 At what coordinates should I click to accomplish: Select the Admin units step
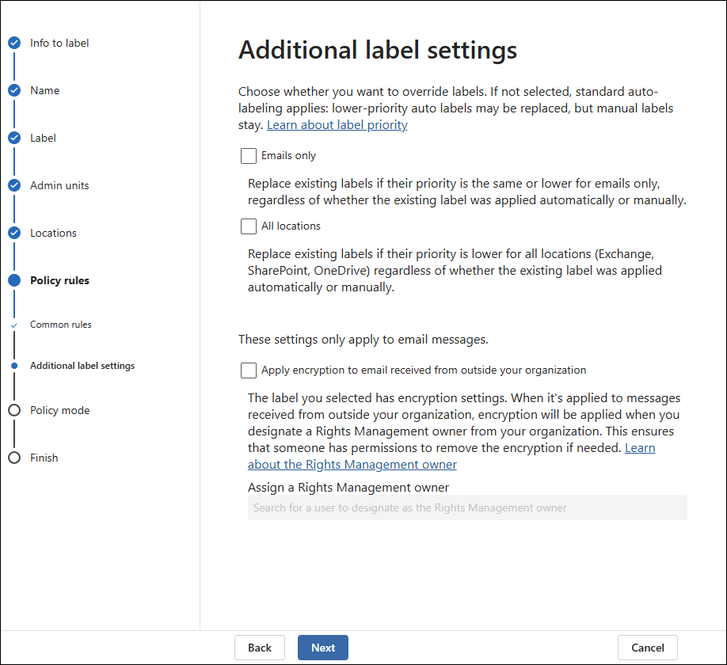pos(59,185)
